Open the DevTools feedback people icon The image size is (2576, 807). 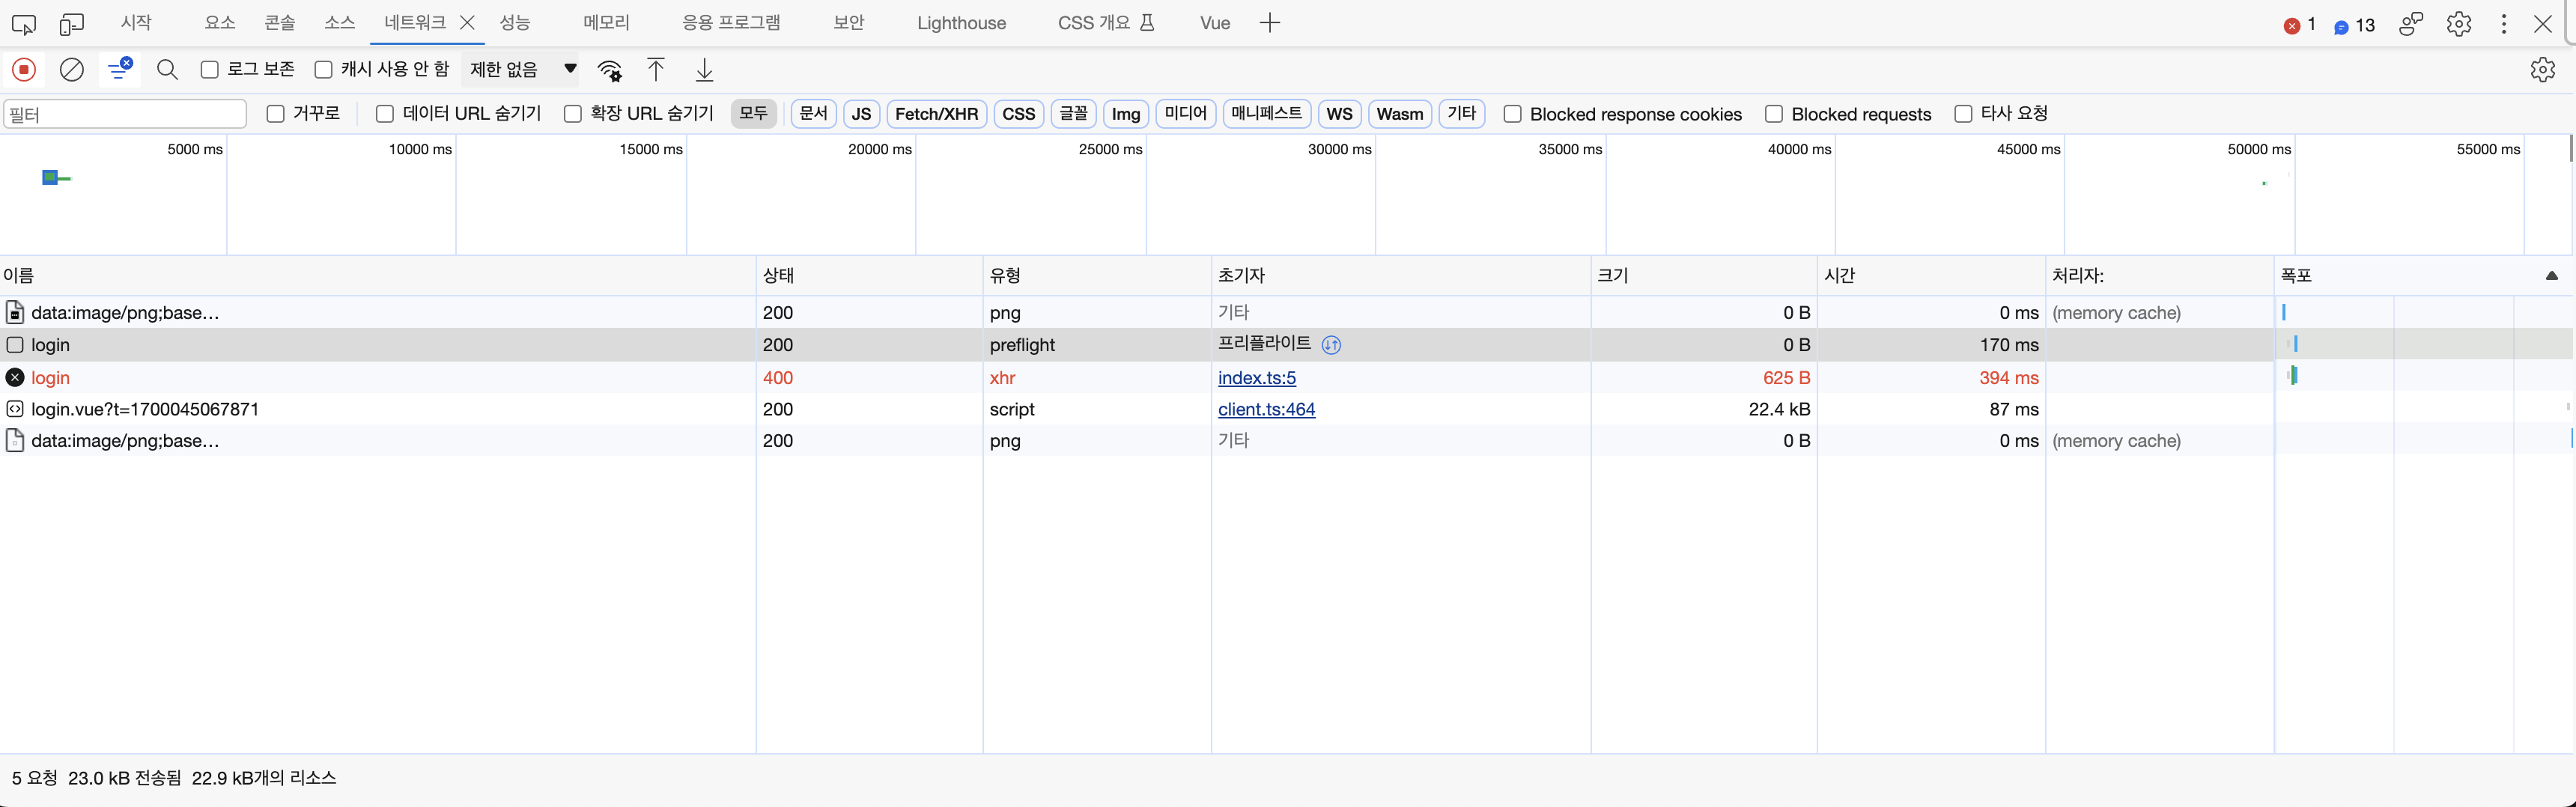point(2411,24)
